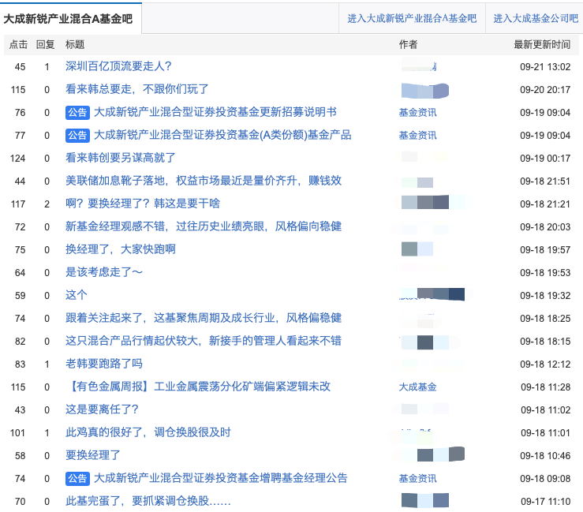Open post 看来韩创要另谋高就了

120,158
